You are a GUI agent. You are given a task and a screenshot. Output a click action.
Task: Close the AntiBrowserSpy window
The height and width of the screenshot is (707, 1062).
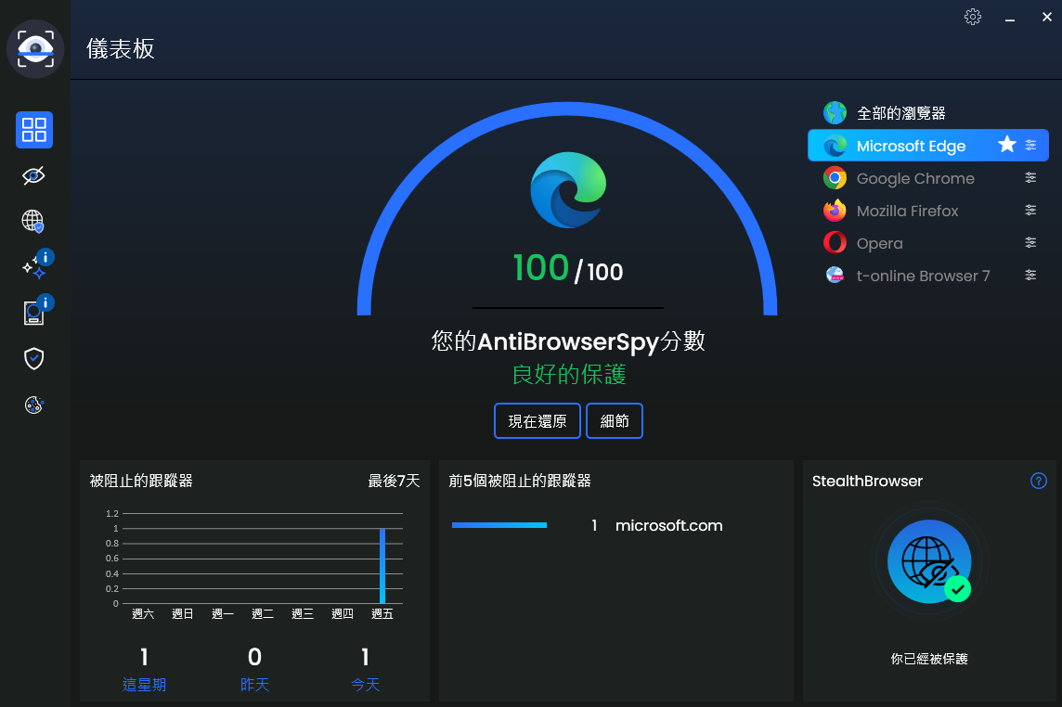1046,17
